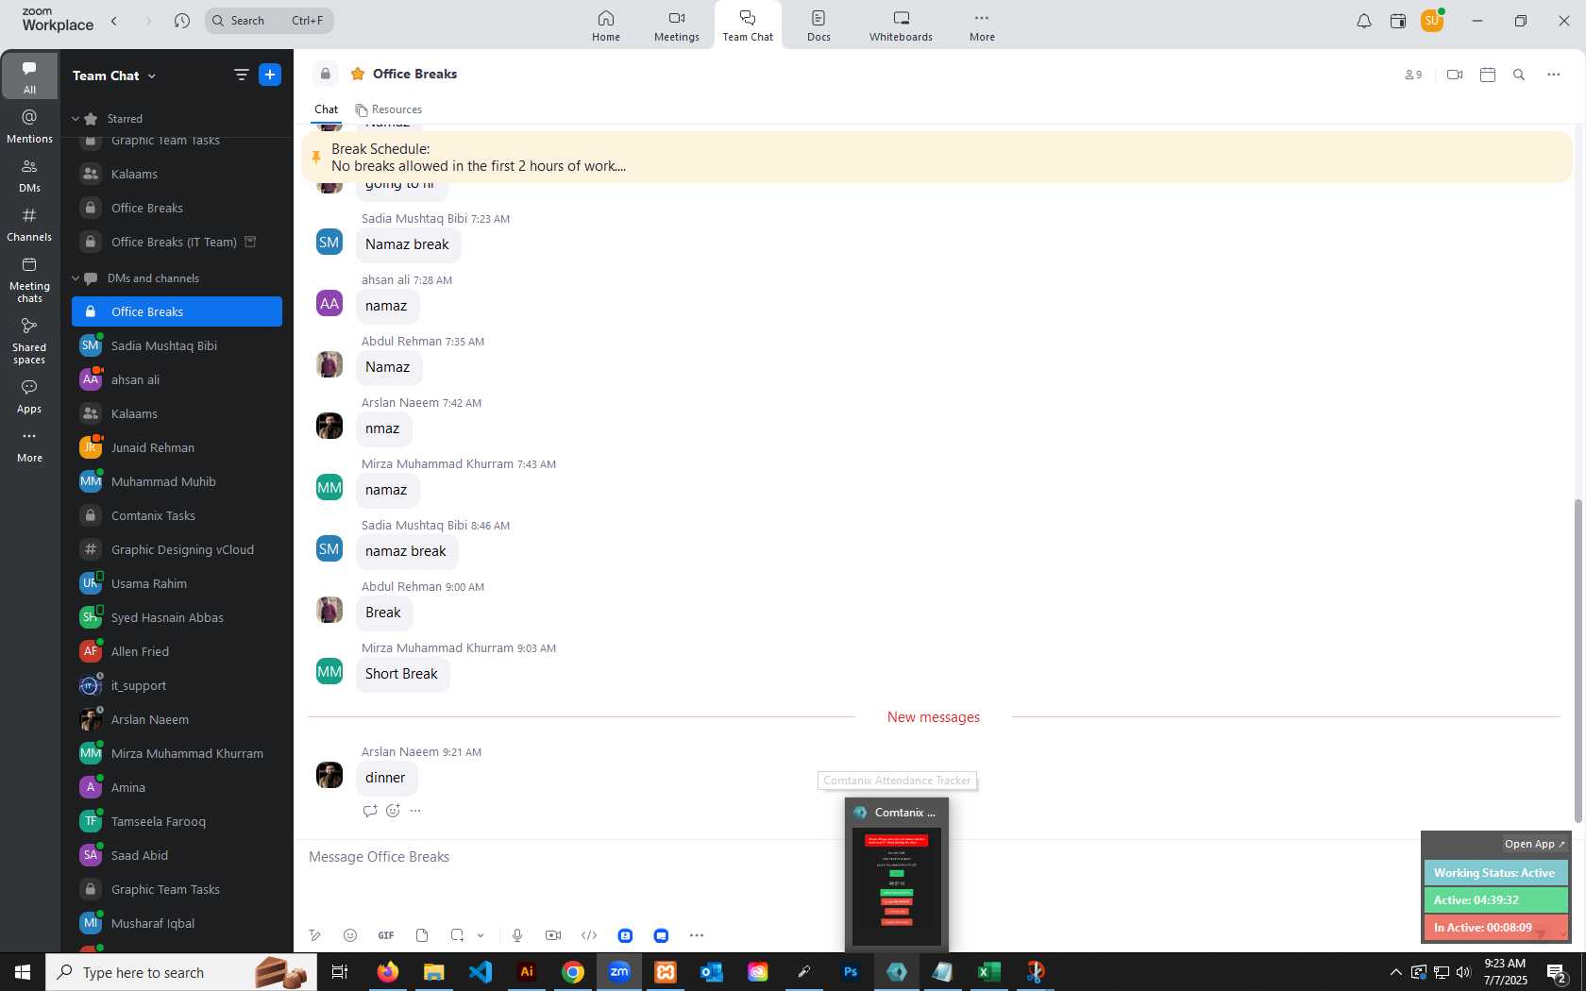
Task: Click the Comtanix taskbar preview thumbnail
Action: 897,886
